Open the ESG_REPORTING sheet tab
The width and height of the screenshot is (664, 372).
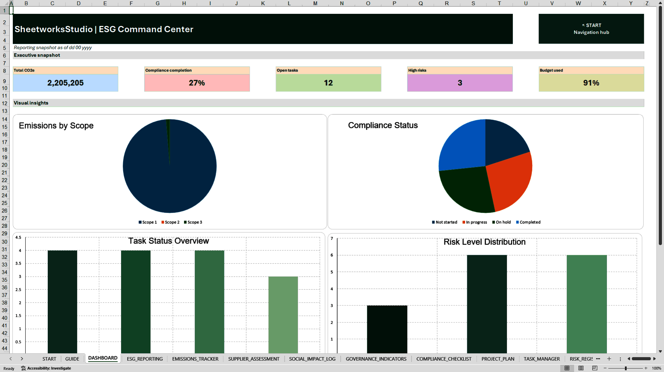coord(145,359)
